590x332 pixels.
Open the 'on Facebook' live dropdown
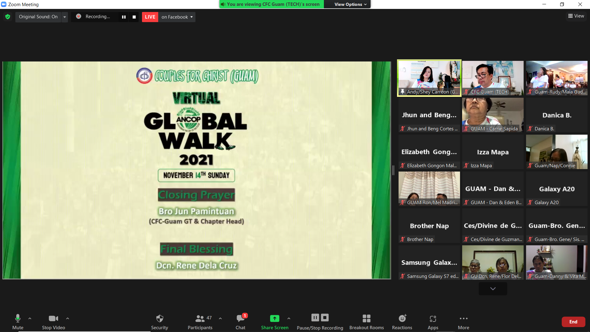pos(177,17)
